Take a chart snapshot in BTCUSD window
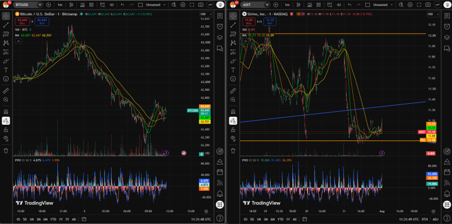The height and width of the screenshot is (224, 452). tap(201, 5)
